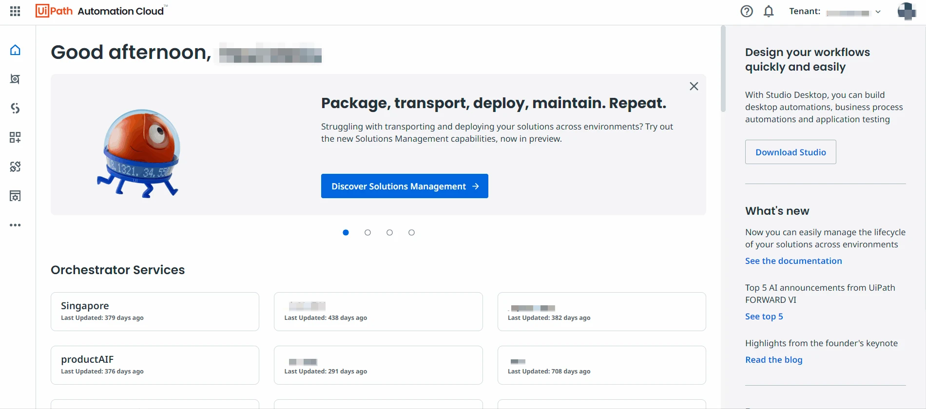This screenshot has height=409, width=926.
Task: Open the squares-with-plus icon in sidebar
Action: pyautogui.click(x=15, y=137)
